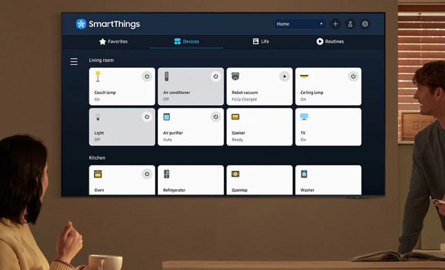This screenshot has height=270, width=445.
Task: Click the Air conditioner device icon
Action: click(167, 76)
